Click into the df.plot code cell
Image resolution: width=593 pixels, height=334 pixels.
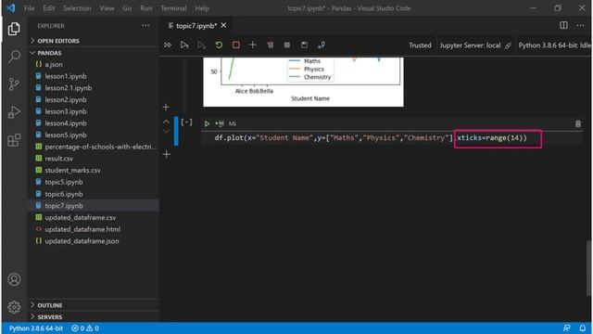coord(391,138)
